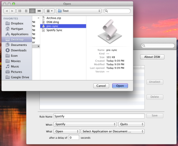Screen dimensions: 178x146
Task: Switch to cover flow view
Action: (39, 11)
